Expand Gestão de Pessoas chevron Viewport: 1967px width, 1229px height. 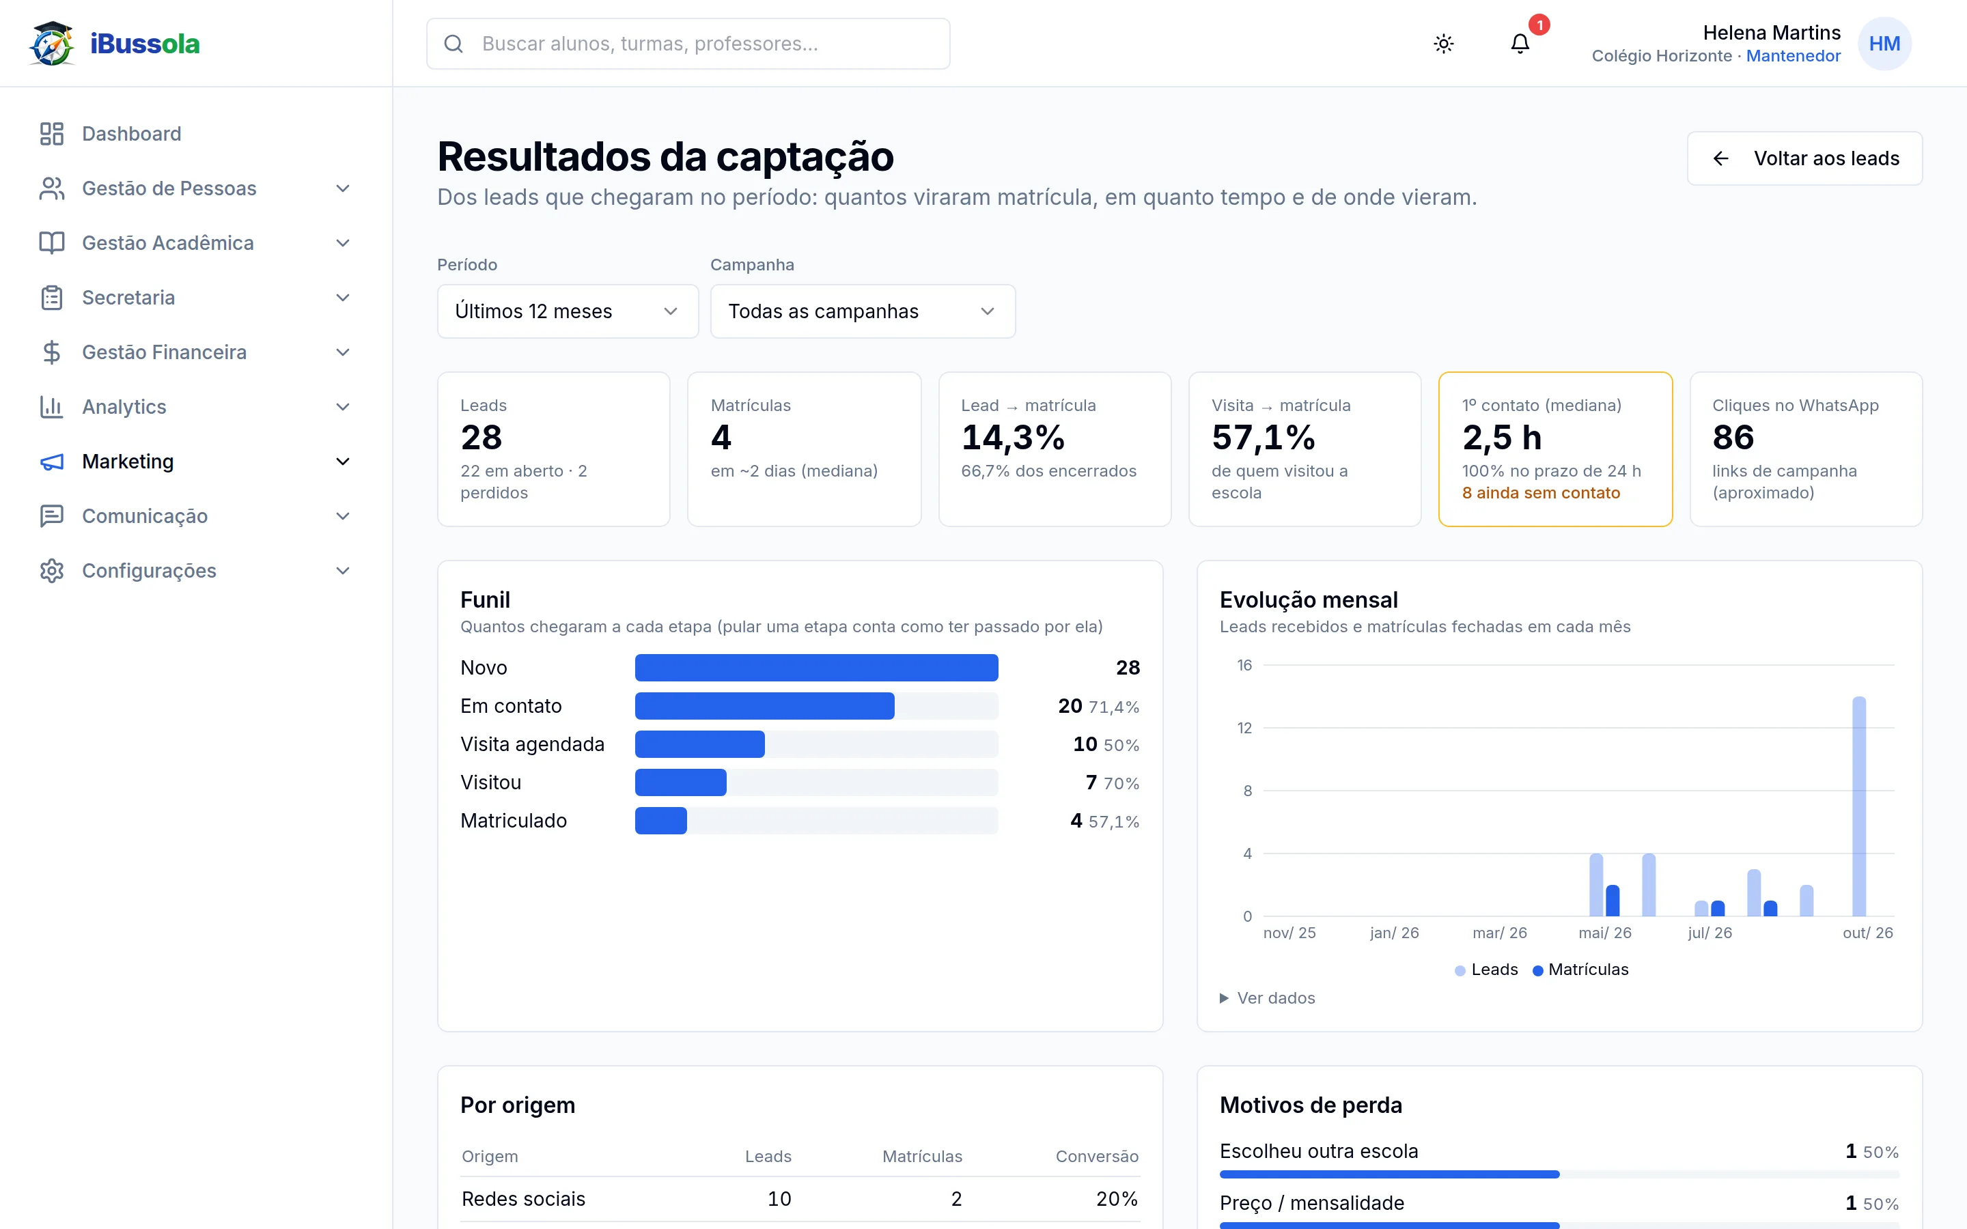[x=343, y=188]
